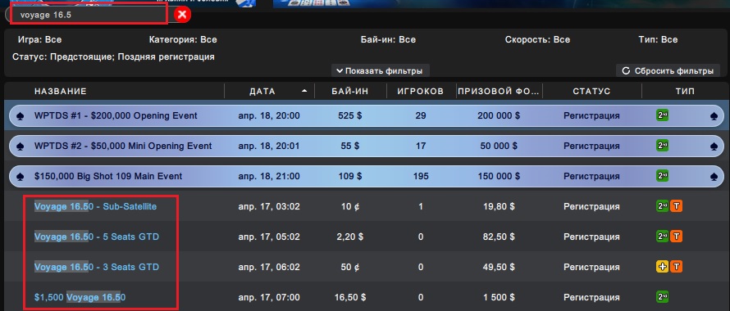Toggle sort arrow next to ДАТА
Screen dimensions: 730x311
(x=304, y=91)
